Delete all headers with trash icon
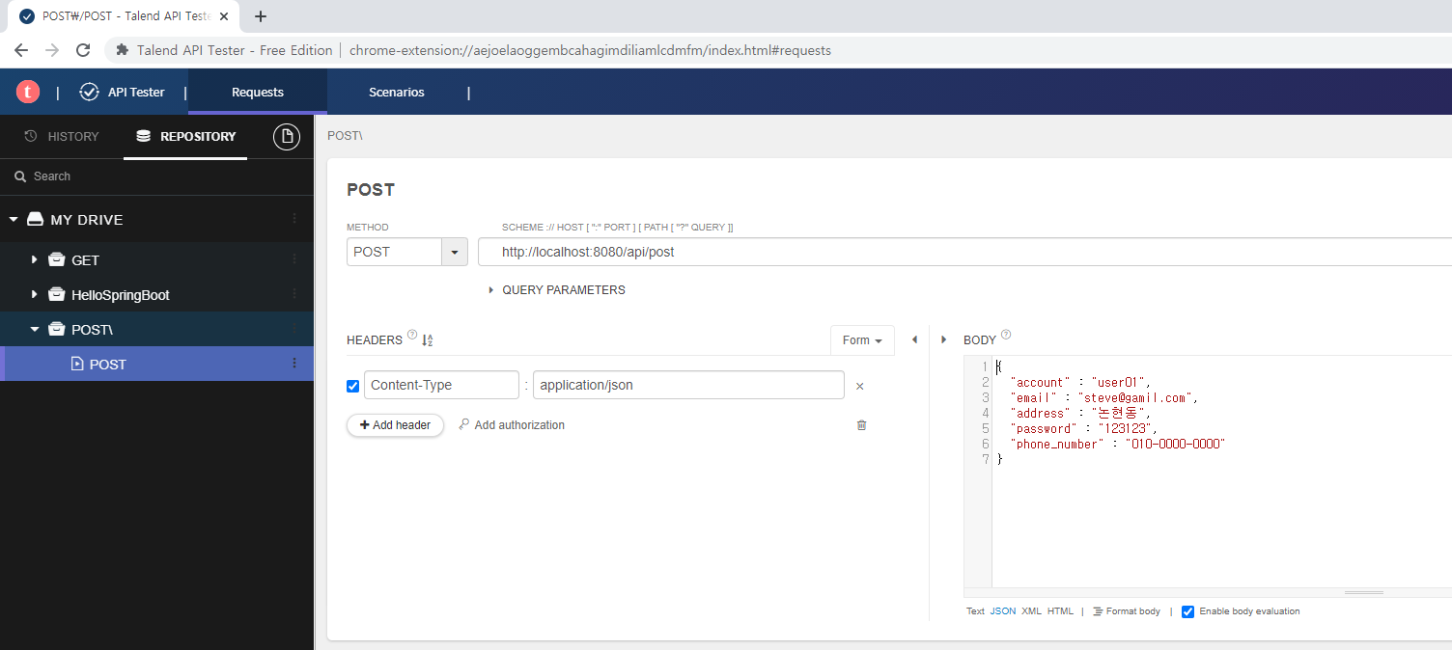The height and width of the screenshot is (650, 1452). pyautogui.click(x=862, y=424)
